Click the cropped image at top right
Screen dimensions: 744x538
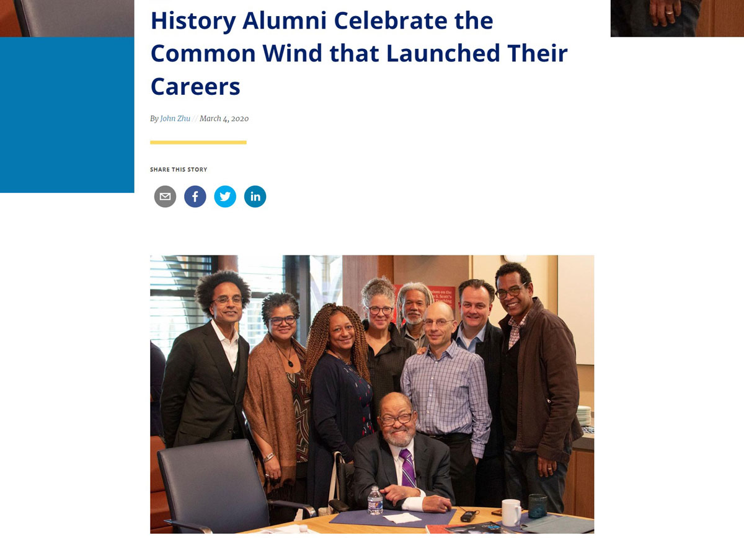[677, 18]
